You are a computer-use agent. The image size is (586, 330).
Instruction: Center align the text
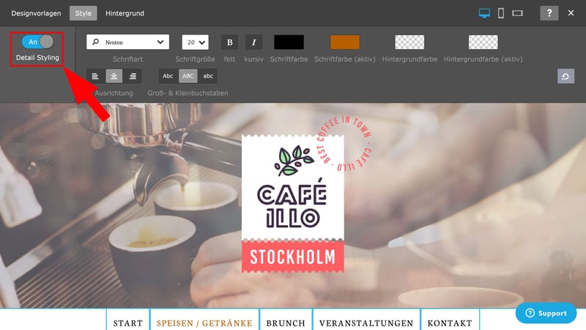(114, 76)
